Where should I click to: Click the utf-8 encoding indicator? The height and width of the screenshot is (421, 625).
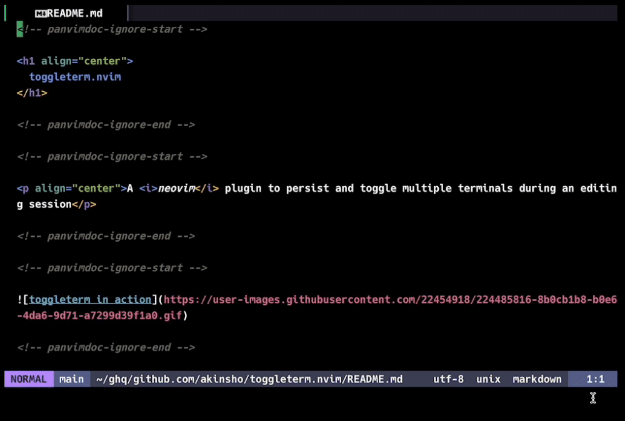(x=448, y=379)
